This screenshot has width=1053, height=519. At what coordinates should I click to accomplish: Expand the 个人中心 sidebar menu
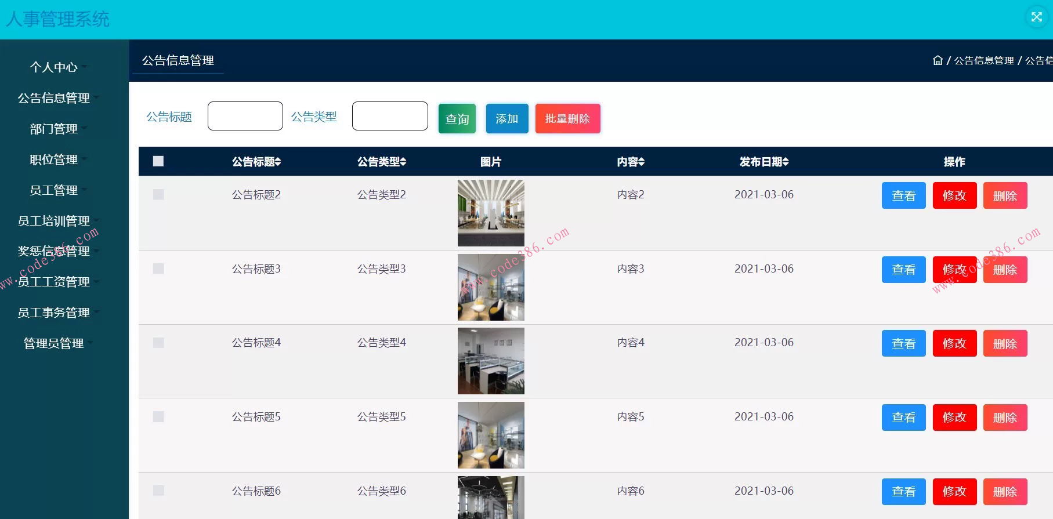53,67
